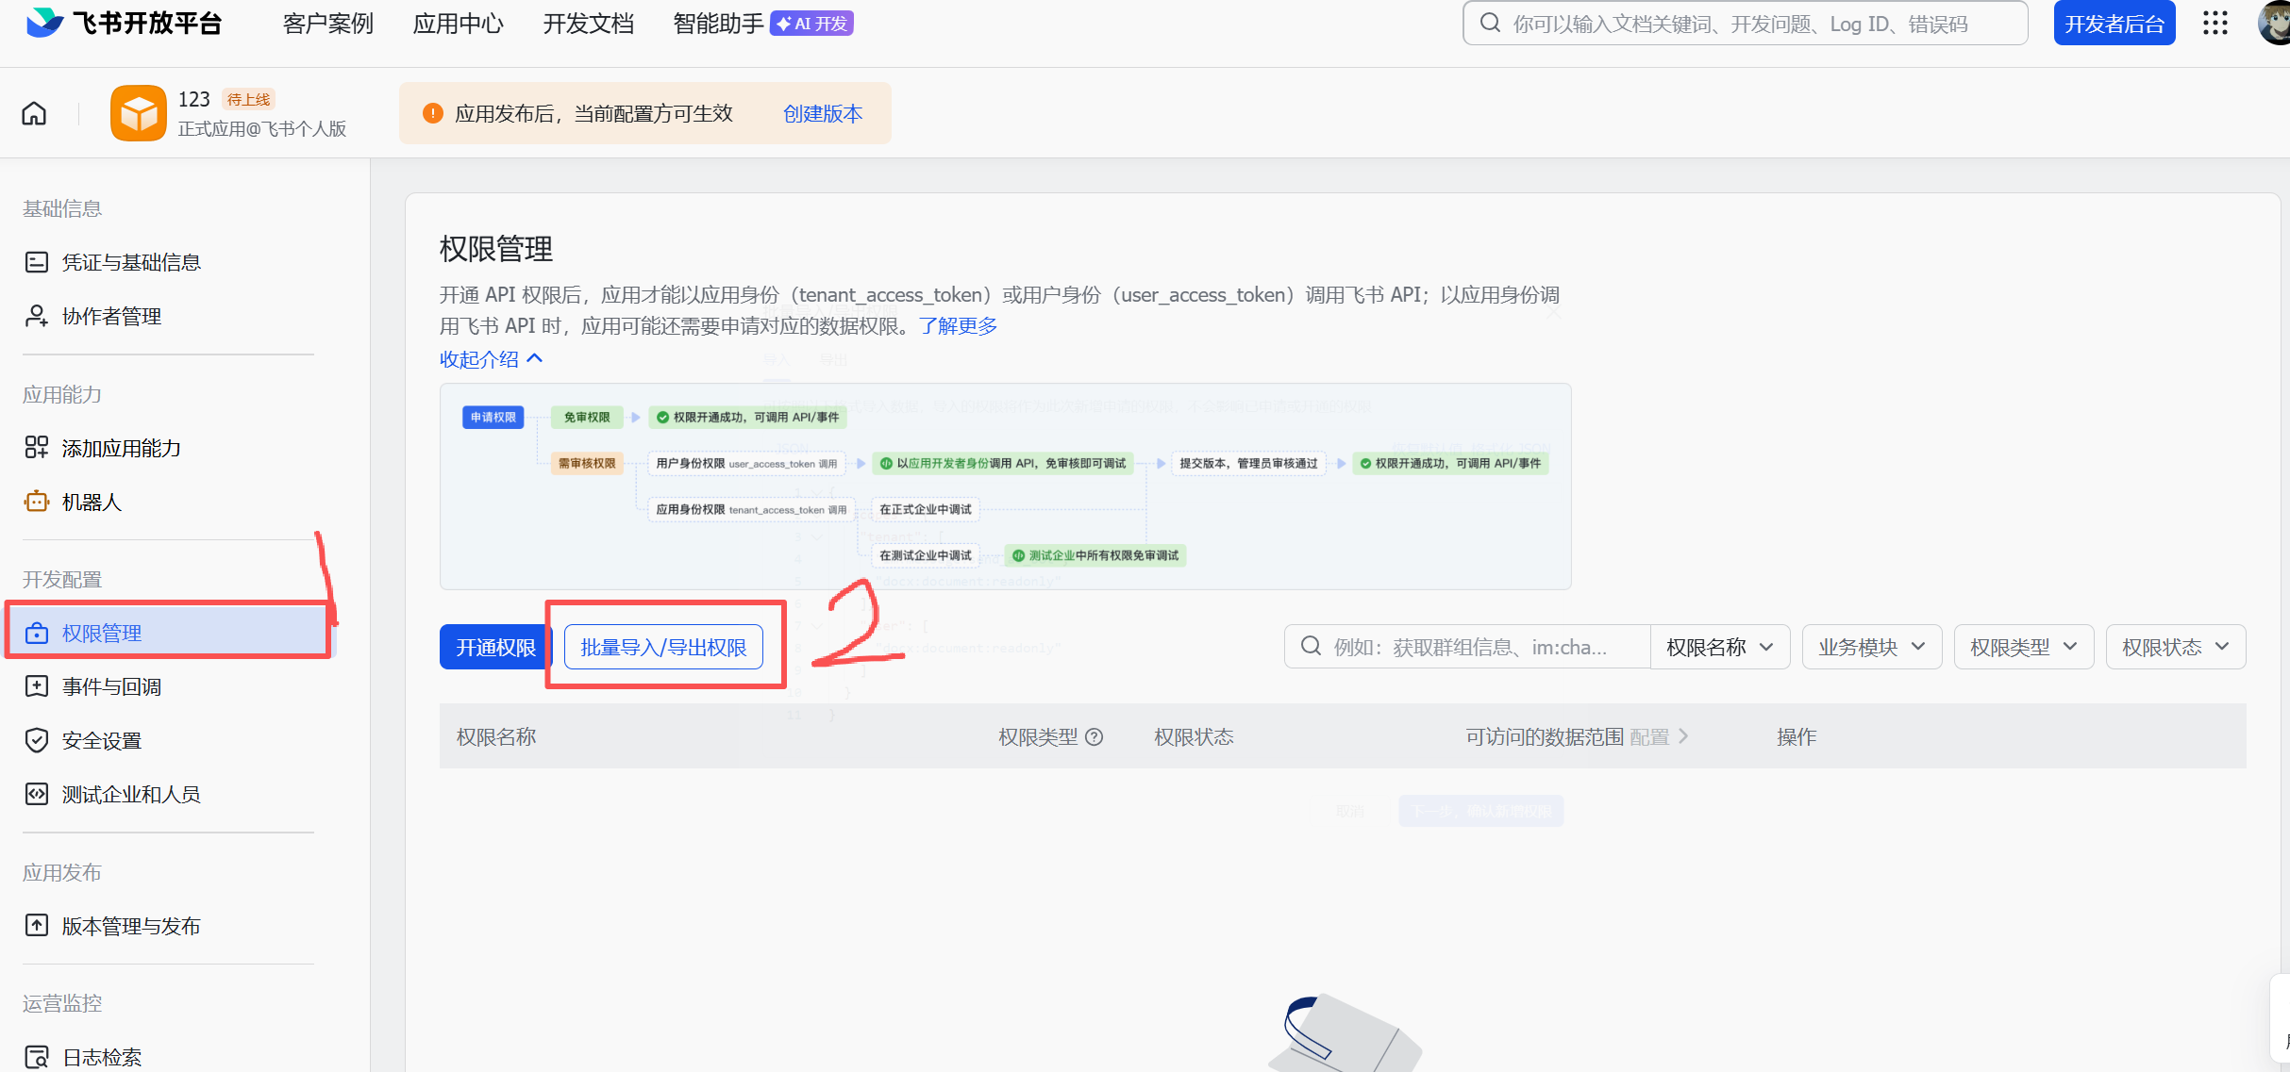This screenshot has width=2290, height=1072.
Task: Expand the 权限名称 search-type dropdown
Action: (1719, 647)
